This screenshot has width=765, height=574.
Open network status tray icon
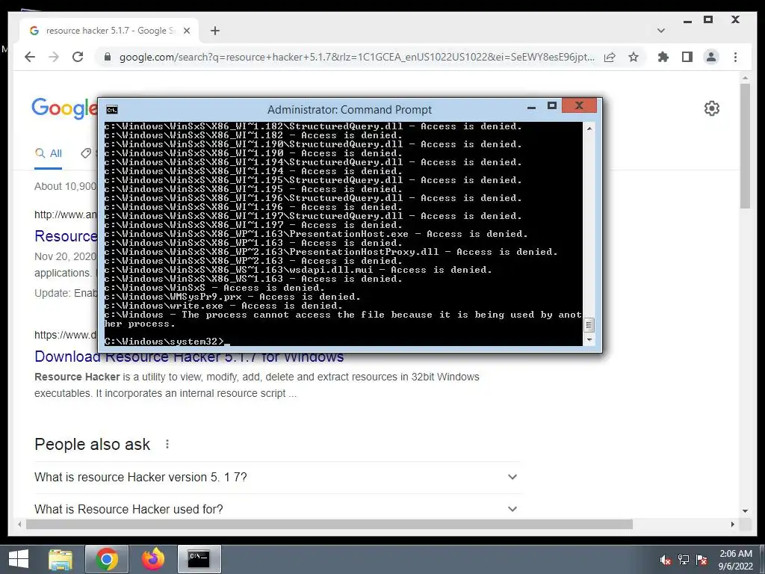coord(684,560)
